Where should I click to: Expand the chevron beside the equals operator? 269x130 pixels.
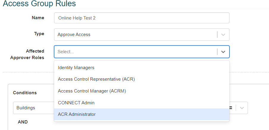242,108
